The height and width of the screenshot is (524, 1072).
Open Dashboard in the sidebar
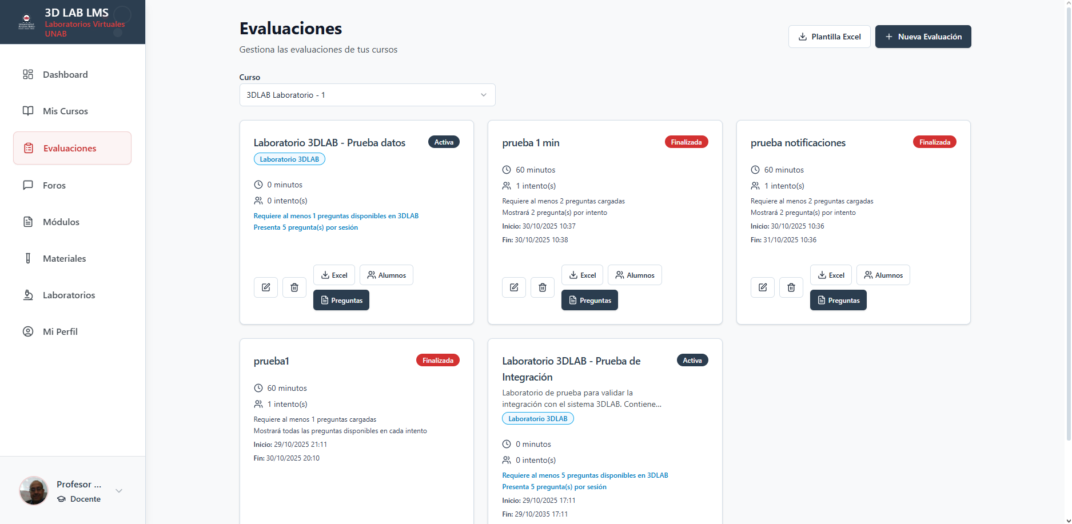click(65, 74)
